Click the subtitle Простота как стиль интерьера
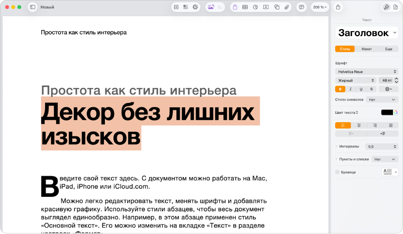Screen dimensions: 403x234 coord(139,91)
